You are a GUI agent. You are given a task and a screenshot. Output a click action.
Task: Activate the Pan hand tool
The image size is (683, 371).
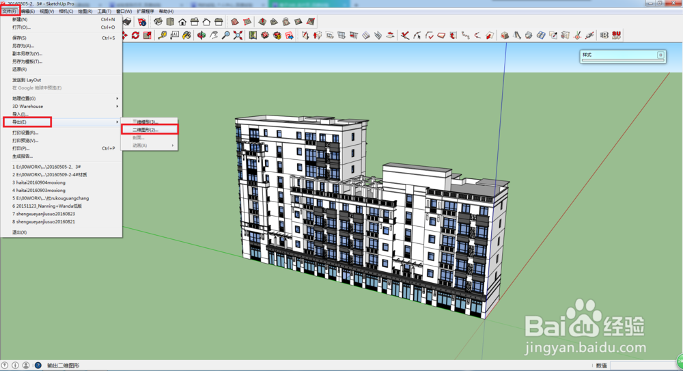[x=213, y=36]
